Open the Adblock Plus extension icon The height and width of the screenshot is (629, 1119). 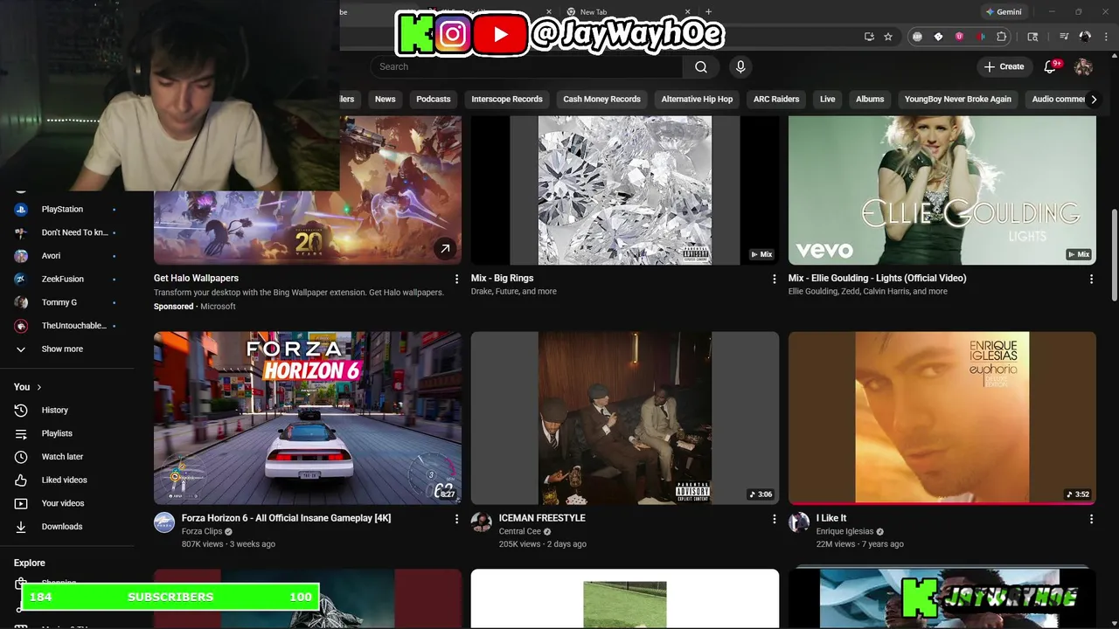(917, 37)
